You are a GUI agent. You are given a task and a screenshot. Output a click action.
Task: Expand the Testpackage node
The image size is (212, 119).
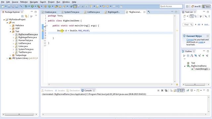click(x=10, y=55)
